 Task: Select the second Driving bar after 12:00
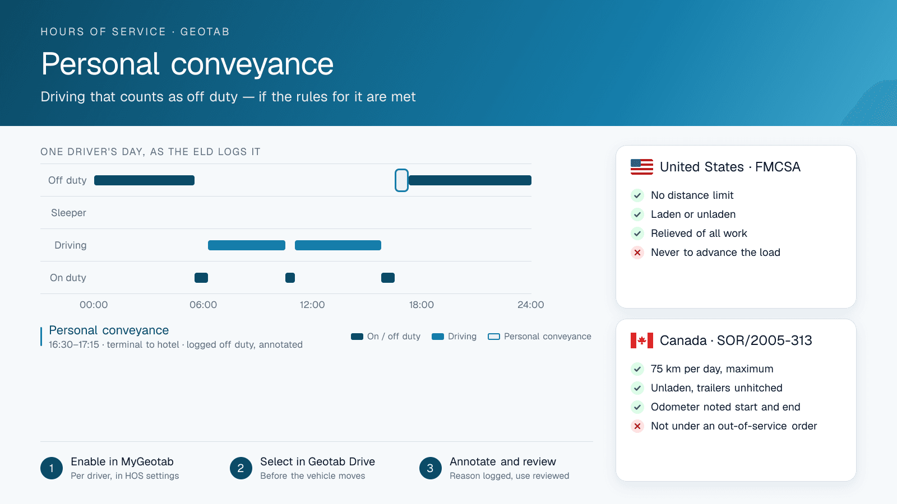pos(338,245)
